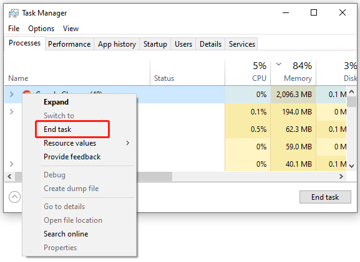Click the vertical scrollbar down arrow

click(351, 166)
